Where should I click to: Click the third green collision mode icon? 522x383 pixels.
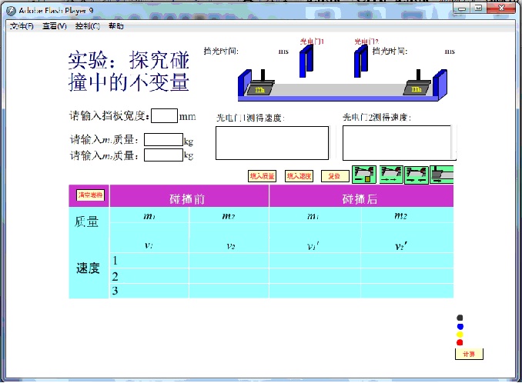click(x=417, y=175)
